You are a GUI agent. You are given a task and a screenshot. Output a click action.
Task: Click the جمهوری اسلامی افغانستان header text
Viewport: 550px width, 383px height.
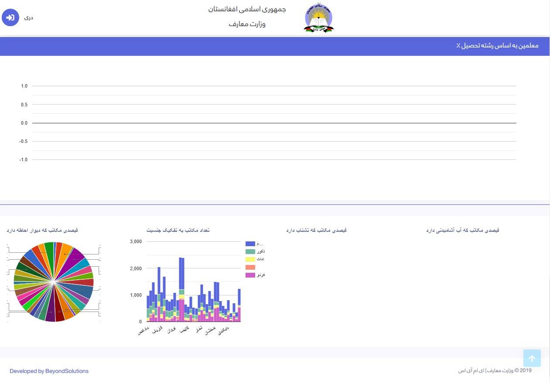247,10
